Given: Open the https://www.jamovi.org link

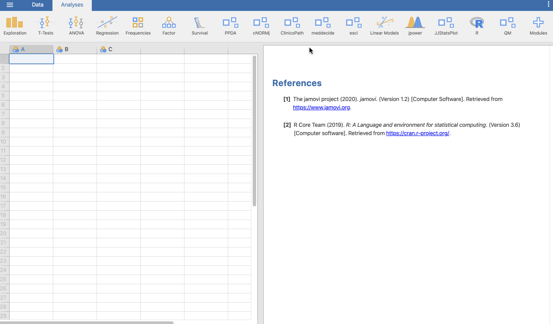Looking at the screenshot, I should coord(321,108).
